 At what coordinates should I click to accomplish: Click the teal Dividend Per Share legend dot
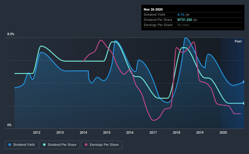point(44,145)
